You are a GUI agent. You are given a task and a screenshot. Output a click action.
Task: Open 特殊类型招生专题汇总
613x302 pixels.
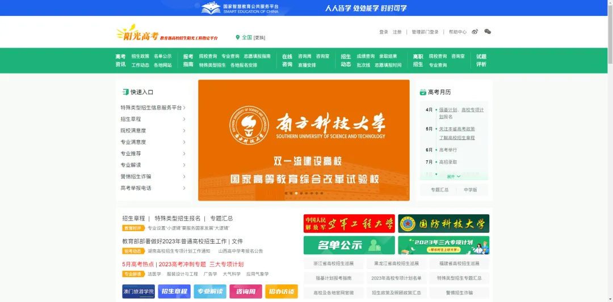459,278
